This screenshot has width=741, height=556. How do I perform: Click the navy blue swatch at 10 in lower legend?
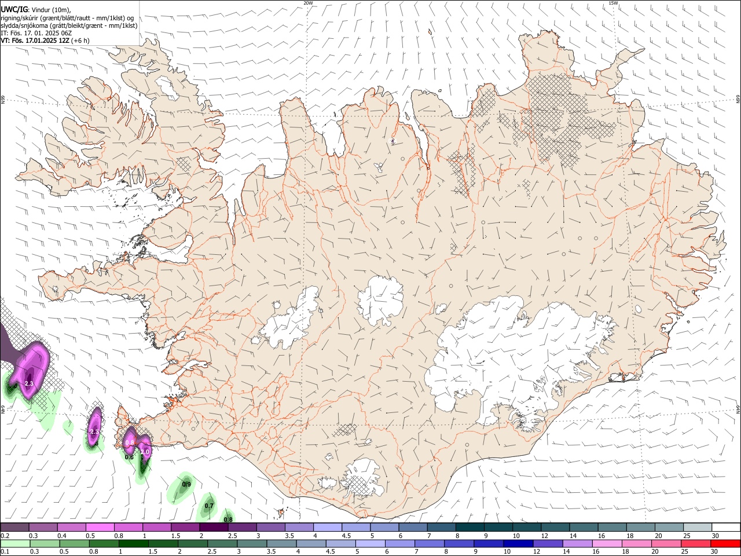click(518, 543)
